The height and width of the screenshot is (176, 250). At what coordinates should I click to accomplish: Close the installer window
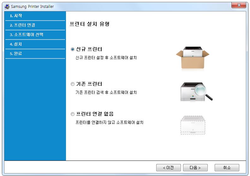click(239, 5)
